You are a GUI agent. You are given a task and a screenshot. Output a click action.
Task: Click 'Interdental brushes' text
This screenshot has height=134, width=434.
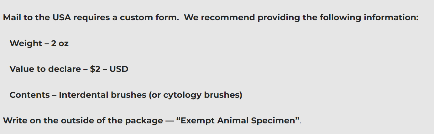102,95
